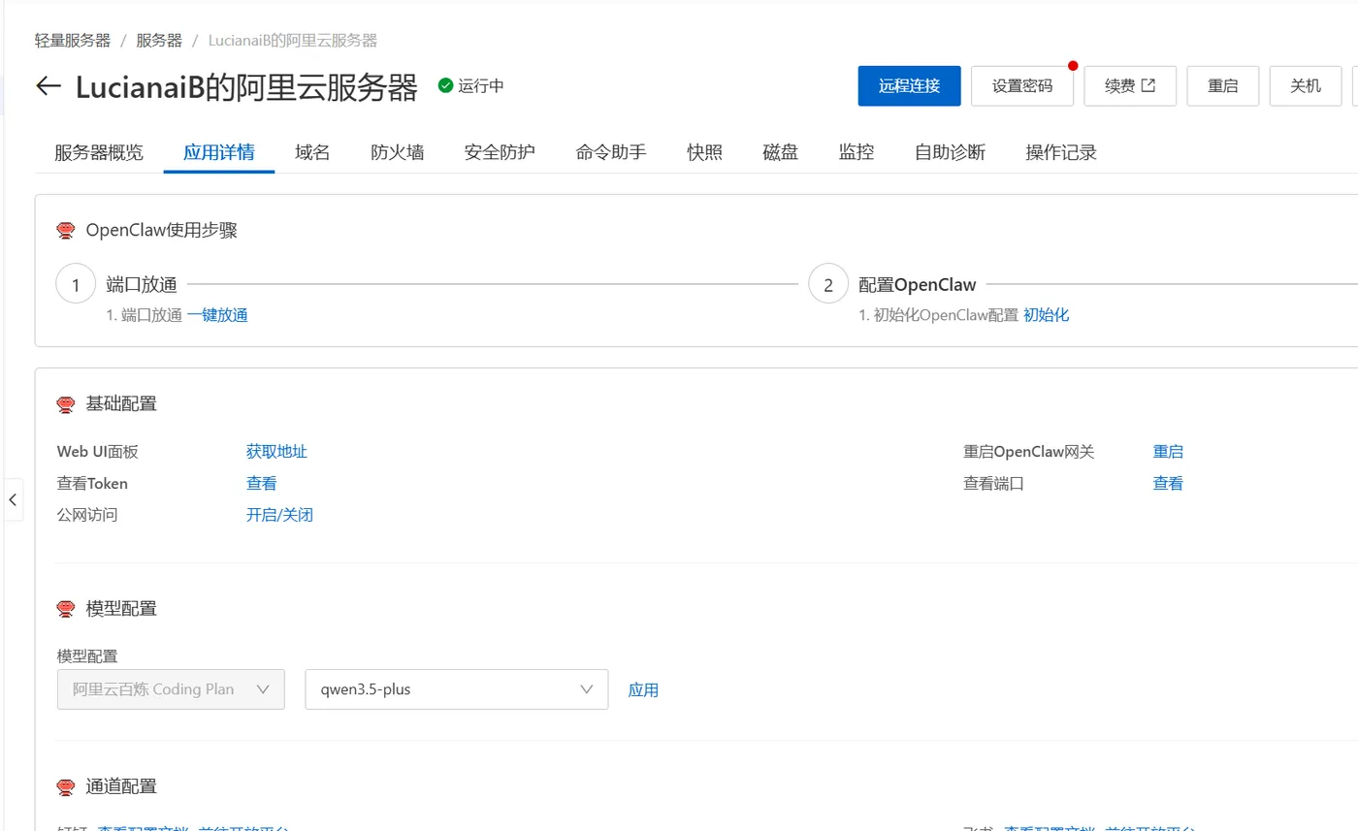
Task: Click the OpenClaw icon beside 模型配置 heading
Action: pyautogui.click(x=66, y=609)
